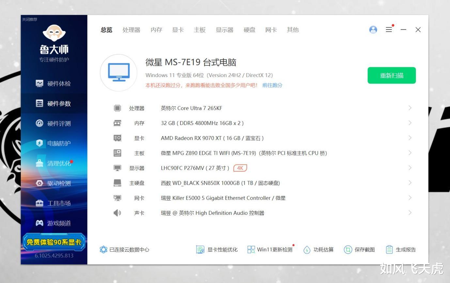Screen dimensions: 450x283
Task: Open the hamburger main menu
Action: 389,30
